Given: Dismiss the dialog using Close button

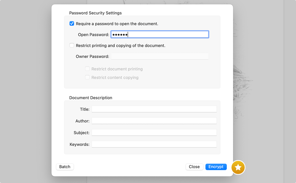Looking at the screenshot, I should click(194, 167).
